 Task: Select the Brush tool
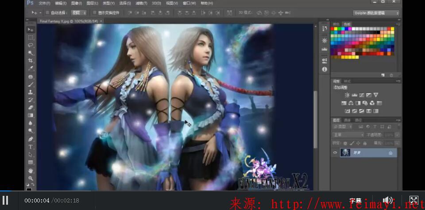point(31,84)
